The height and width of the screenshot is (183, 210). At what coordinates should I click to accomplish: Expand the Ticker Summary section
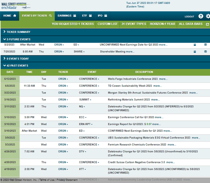[x=105, y=32]
